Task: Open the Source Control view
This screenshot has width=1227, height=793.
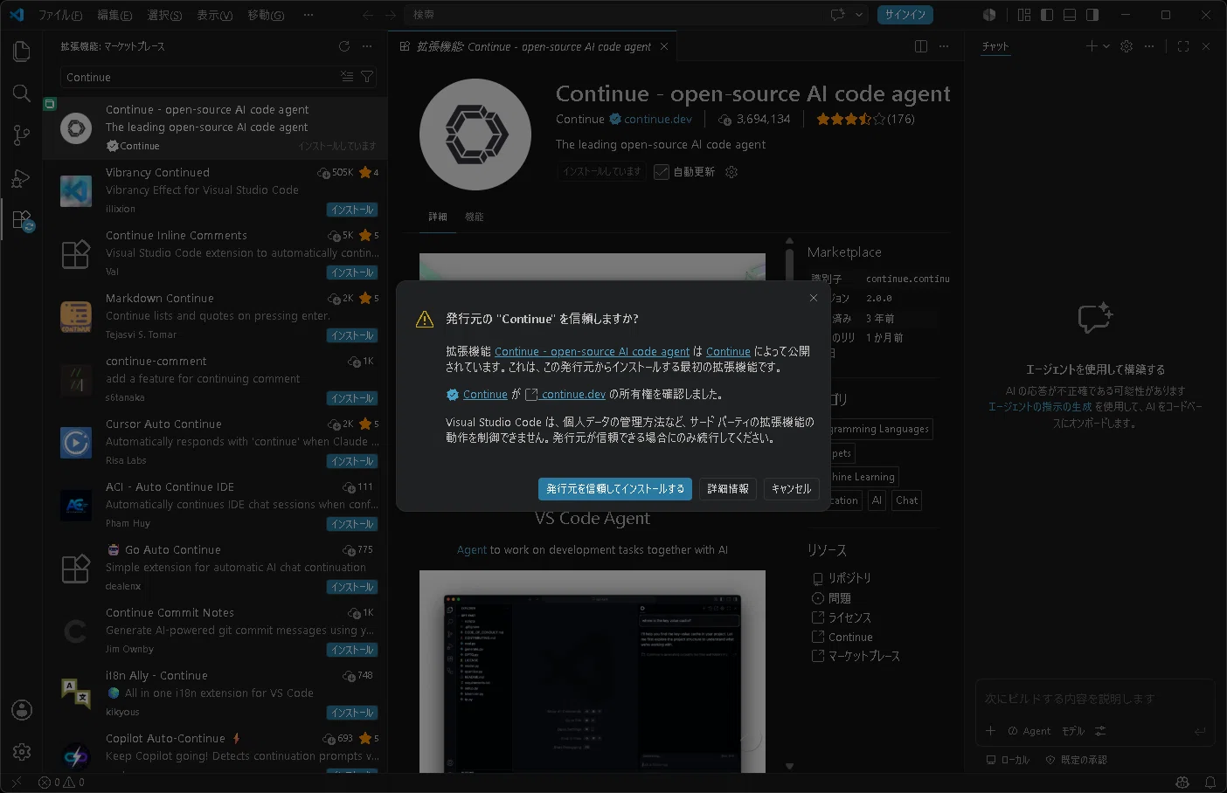Action: point(22,135)
